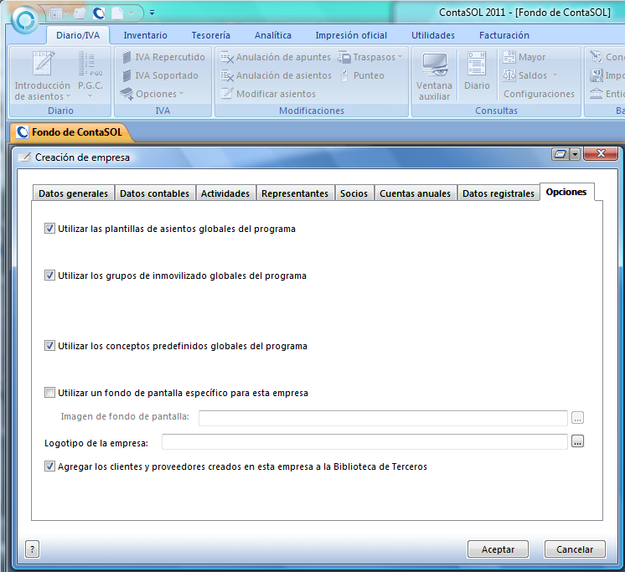
Task: Enable specific background screen for company
Action: (x=50, y=393)
